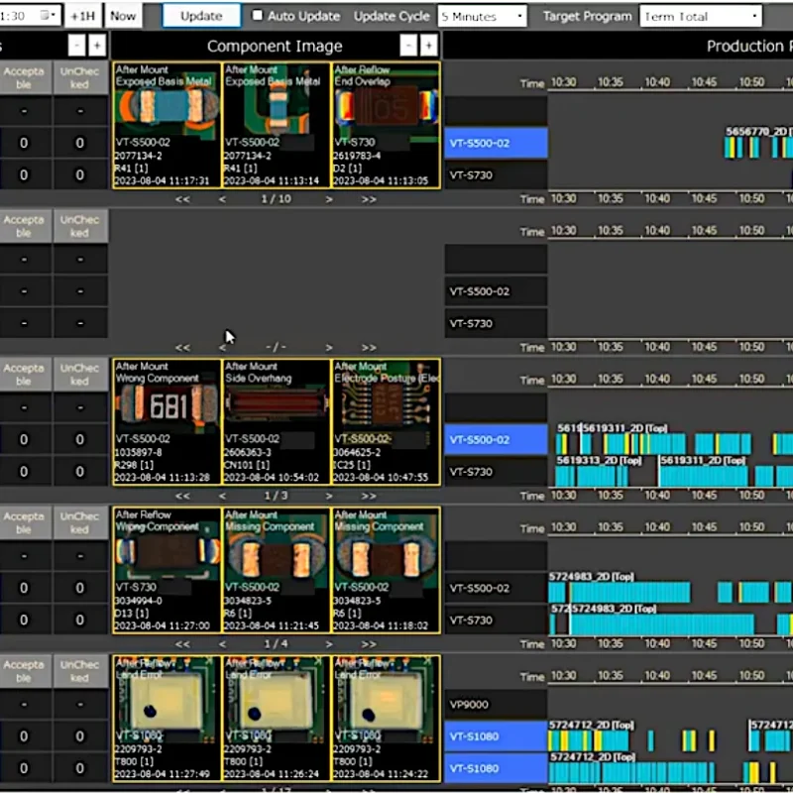This screenshot has height=793, width=793.
Task: Select the Side Overhang CN101 component image
Action: point(277,421)
